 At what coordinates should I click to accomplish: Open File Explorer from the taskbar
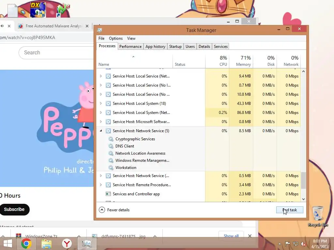(x=46, y=243)
